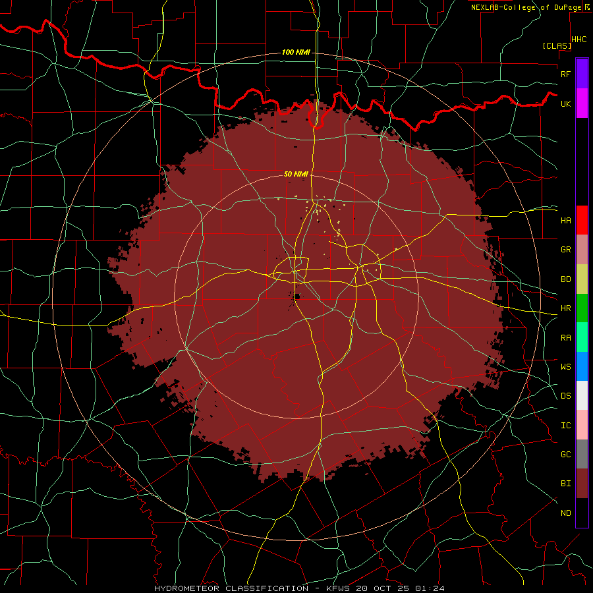Click the [CLAS] units label
The width and height of the screenshot is (593, 593).
557,45
